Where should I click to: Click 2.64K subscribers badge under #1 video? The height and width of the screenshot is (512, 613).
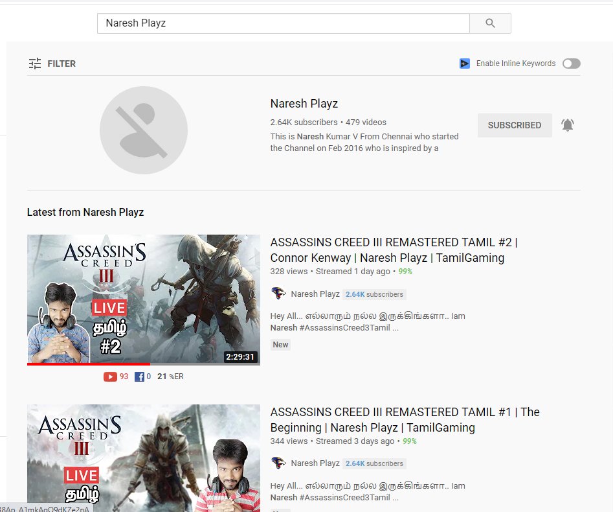374,463
